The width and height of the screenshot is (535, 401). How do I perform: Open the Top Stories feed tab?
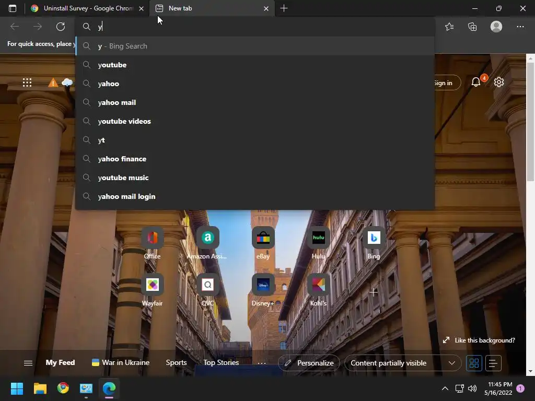[221, 362]
